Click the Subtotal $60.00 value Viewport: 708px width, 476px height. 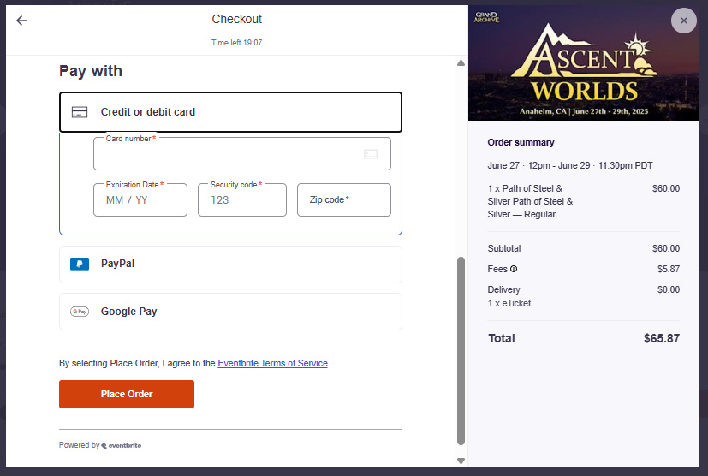(x=665, y=248)
